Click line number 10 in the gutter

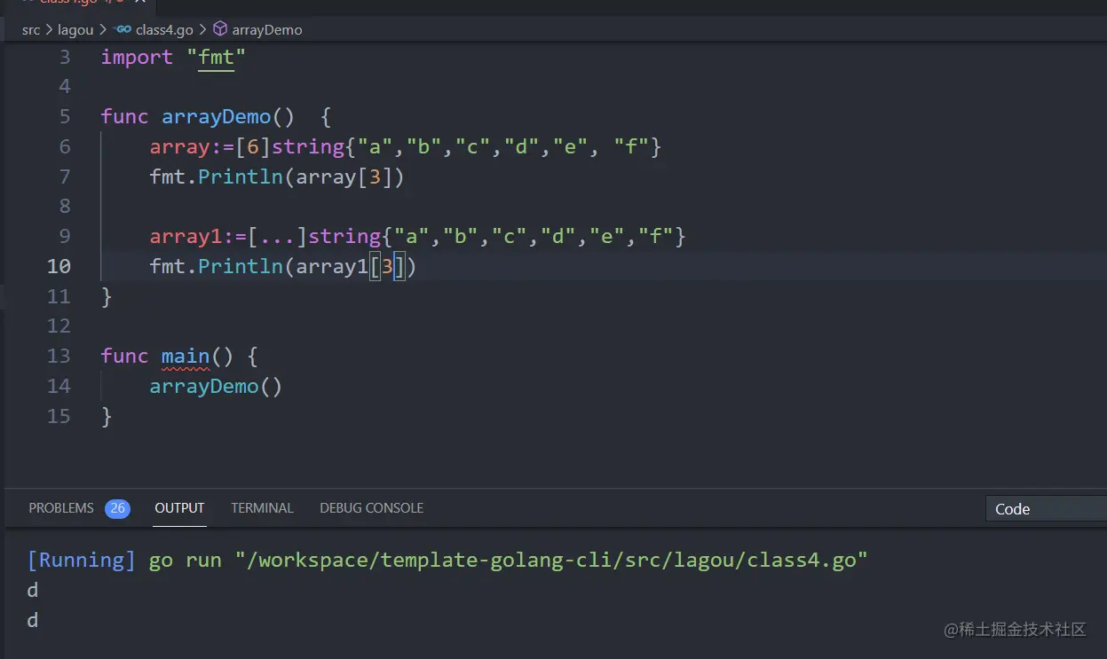[59, 266]
